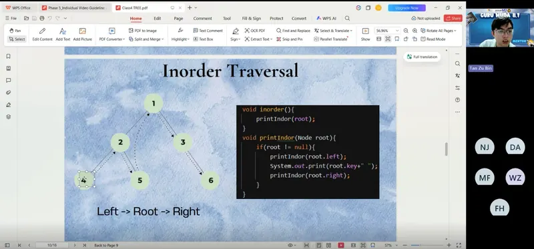Click the vertical document scrollbar thumb

point(446,149)
